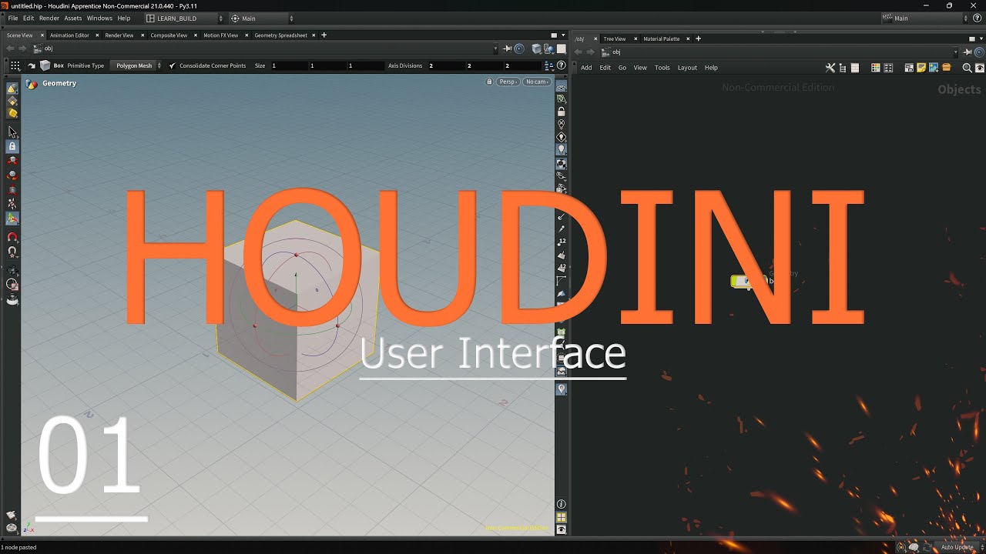Click the network editor pin icon
The image size is (986, 554).
(x=968, y=52)
